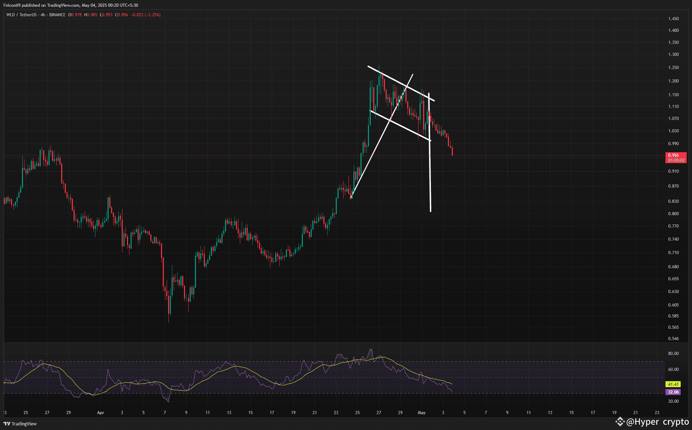Click the Binance logo beside @Hyper crypto
The width and height of the screenshot is (692, 430).
click(x=620, y=422)
